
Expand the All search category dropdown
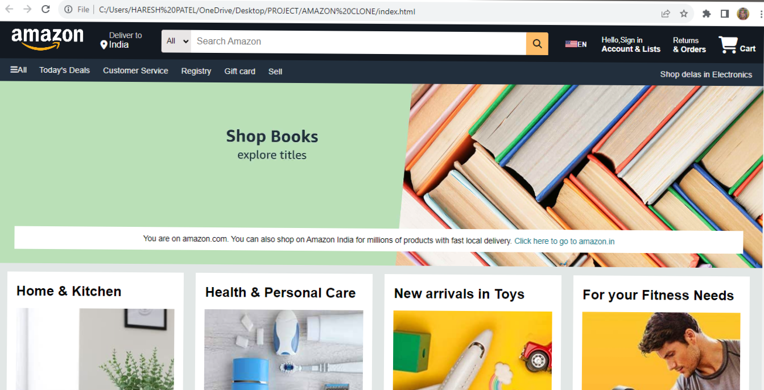click(x=176, y=42)
